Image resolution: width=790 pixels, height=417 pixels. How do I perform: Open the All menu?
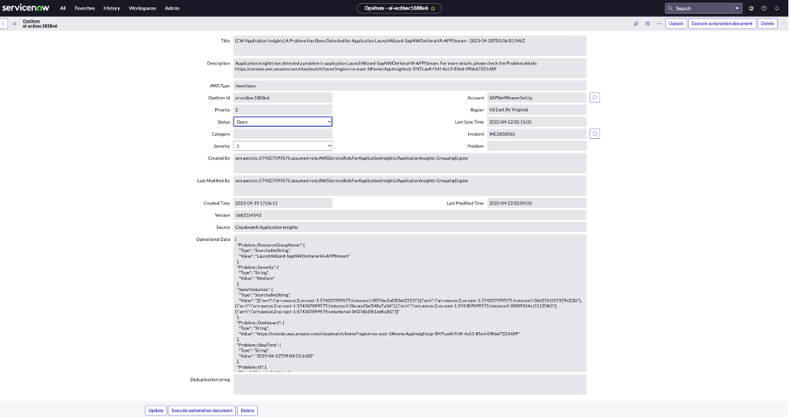62,9
